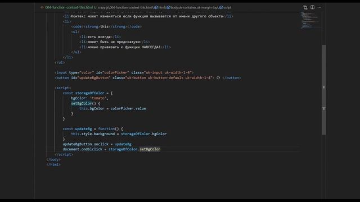The width and height of the screenshot is (360, 202).
Task: Click storageOfColor.bgColor in updateBg body
Action: coord(144,134)
